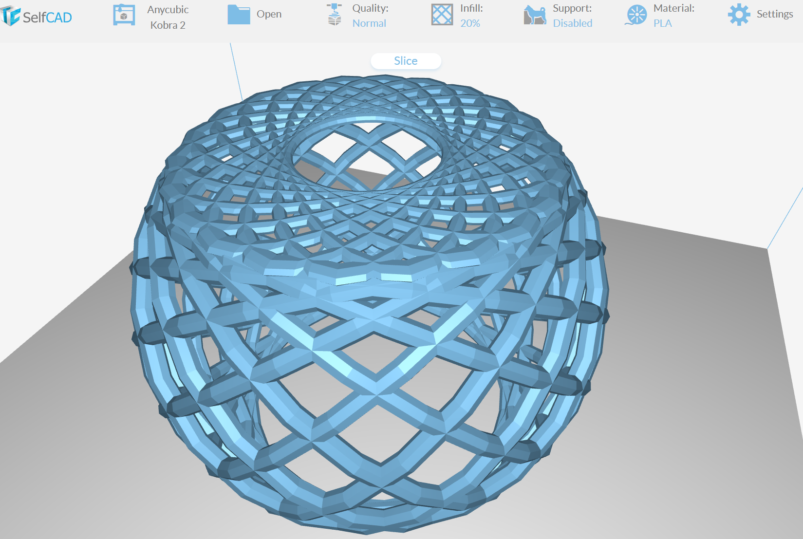Open the Settings text label
This screenshot has height=539, width=803.
click(775, 14)
